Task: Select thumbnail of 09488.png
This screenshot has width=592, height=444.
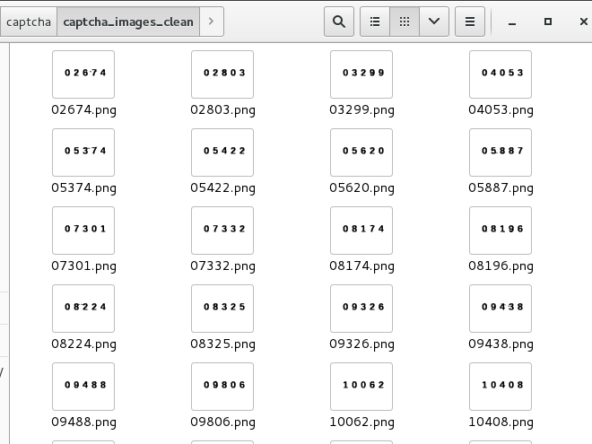Action: pyautogui.click(x=83, y=387)
